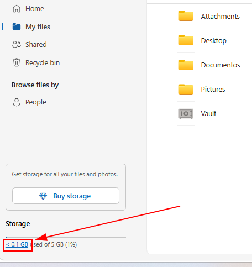Click the Pictures folder icon

(x=186, y=90)
